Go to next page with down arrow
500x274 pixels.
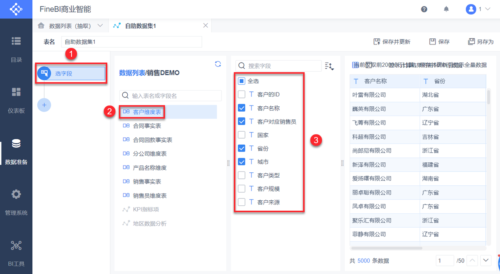point(486,261)
